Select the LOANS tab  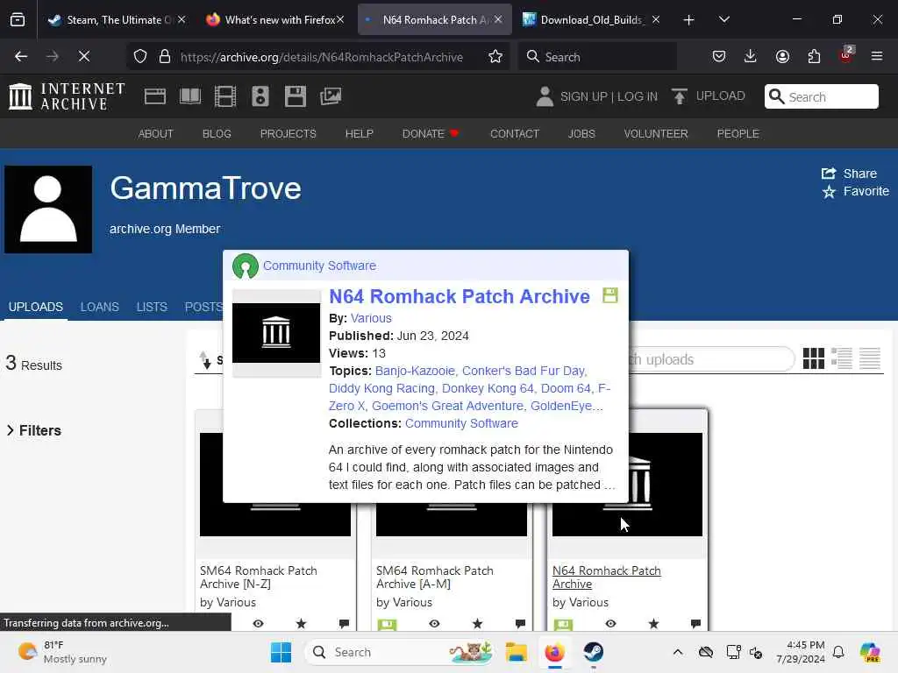click(100, 308)
